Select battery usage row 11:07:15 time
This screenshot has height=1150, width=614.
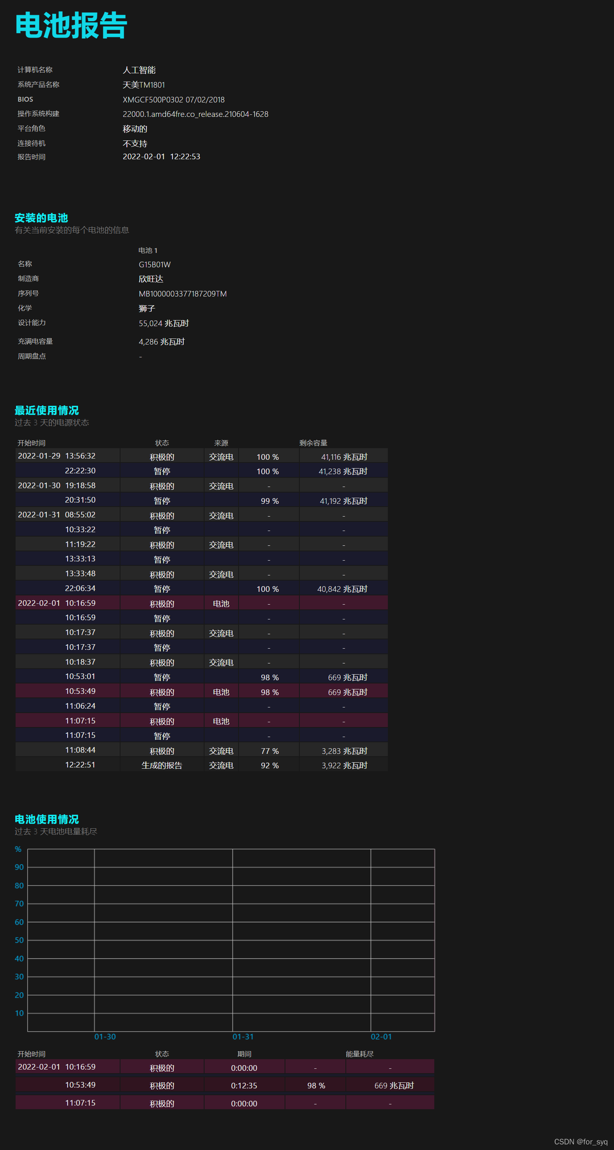click(x=80, y=1103)
